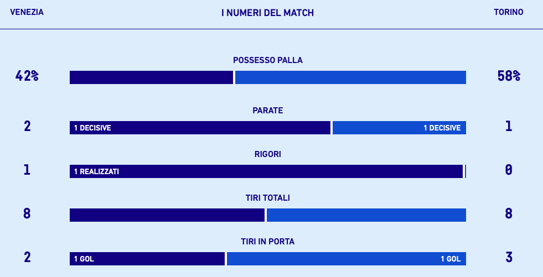The height and width of the screenshot is (277, 543).
Task: Click Torino's 1 DECISIVE saves bar
Action: click(399, 128)
